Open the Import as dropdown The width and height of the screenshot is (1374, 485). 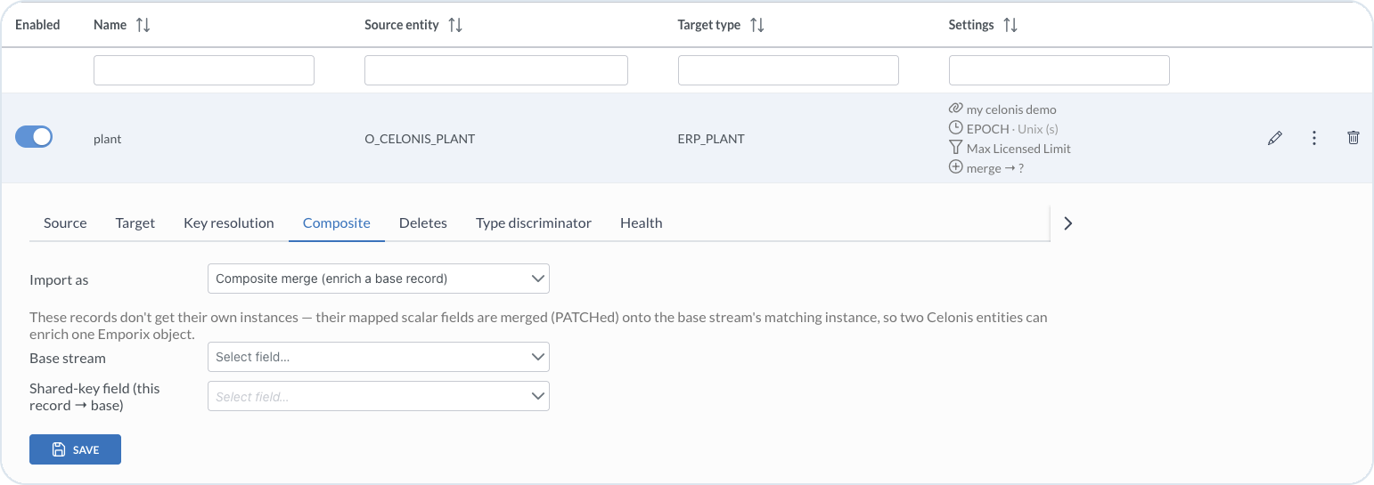[379, 279]
